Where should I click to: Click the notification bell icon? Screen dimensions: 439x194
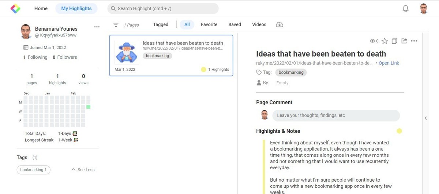[405, 9]
